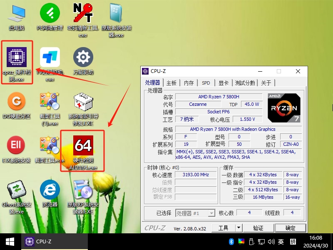This screenshot has height=250, width=333.
Task: Select the 处理器 tab in CPU-Z
Action: pyautogui.click(x=153, y=82)
